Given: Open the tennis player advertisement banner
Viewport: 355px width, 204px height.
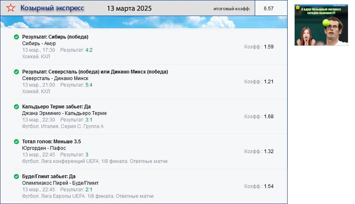Looking at the screenshot, I should click(321, 25).
